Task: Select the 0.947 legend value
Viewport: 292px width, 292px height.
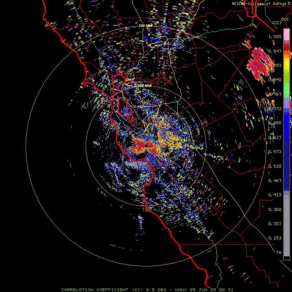Action: (275, 51)
